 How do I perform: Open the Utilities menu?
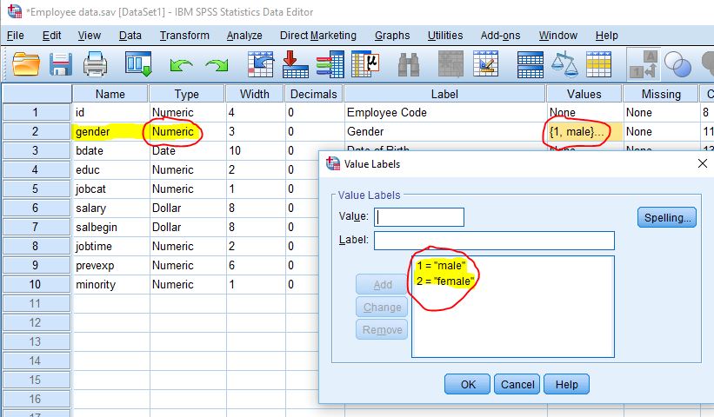coord(445,36)
